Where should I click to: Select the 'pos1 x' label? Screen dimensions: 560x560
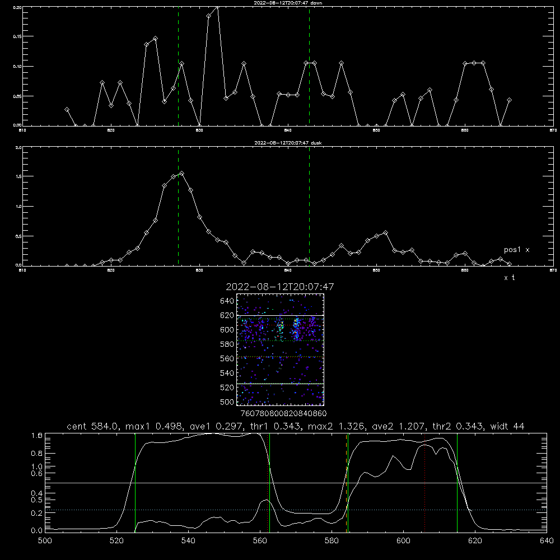[516, 250]
